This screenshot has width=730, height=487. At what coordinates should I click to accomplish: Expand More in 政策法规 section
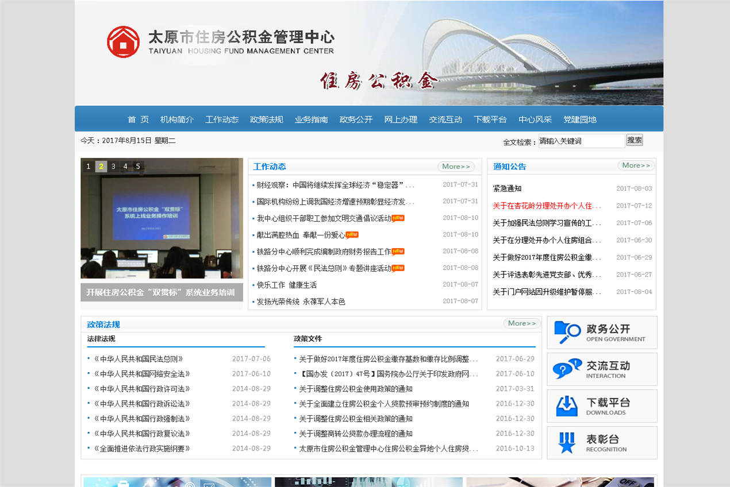pyautogui.click(x=521, y=323)
